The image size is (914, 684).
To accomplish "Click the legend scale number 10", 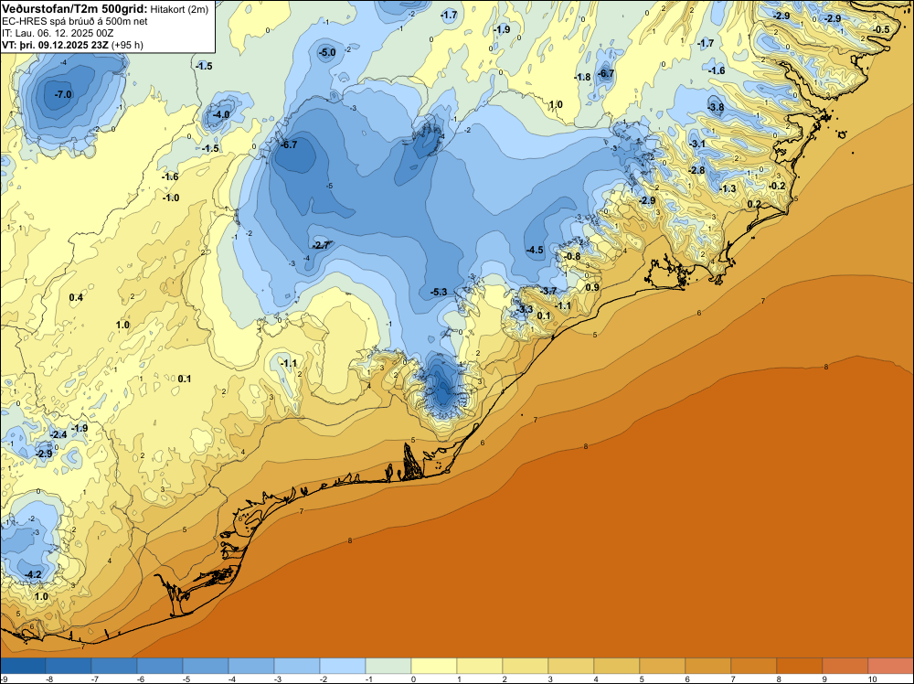I will (873, 679).
